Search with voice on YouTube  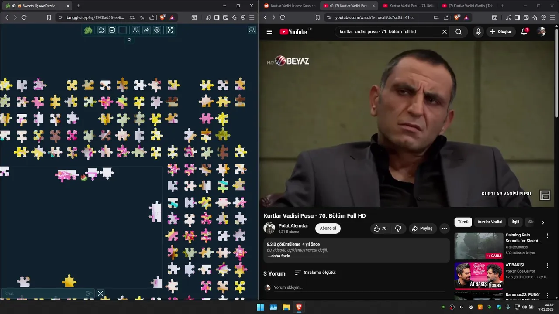point(478,32)
